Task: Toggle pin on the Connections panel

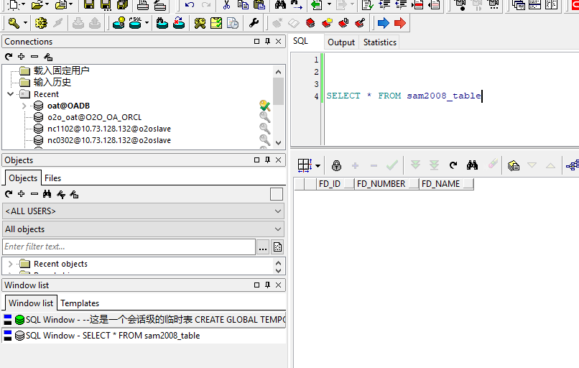Action: [268, 42]
